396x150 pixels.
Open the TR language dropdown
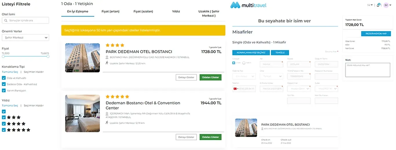(370, 5)
